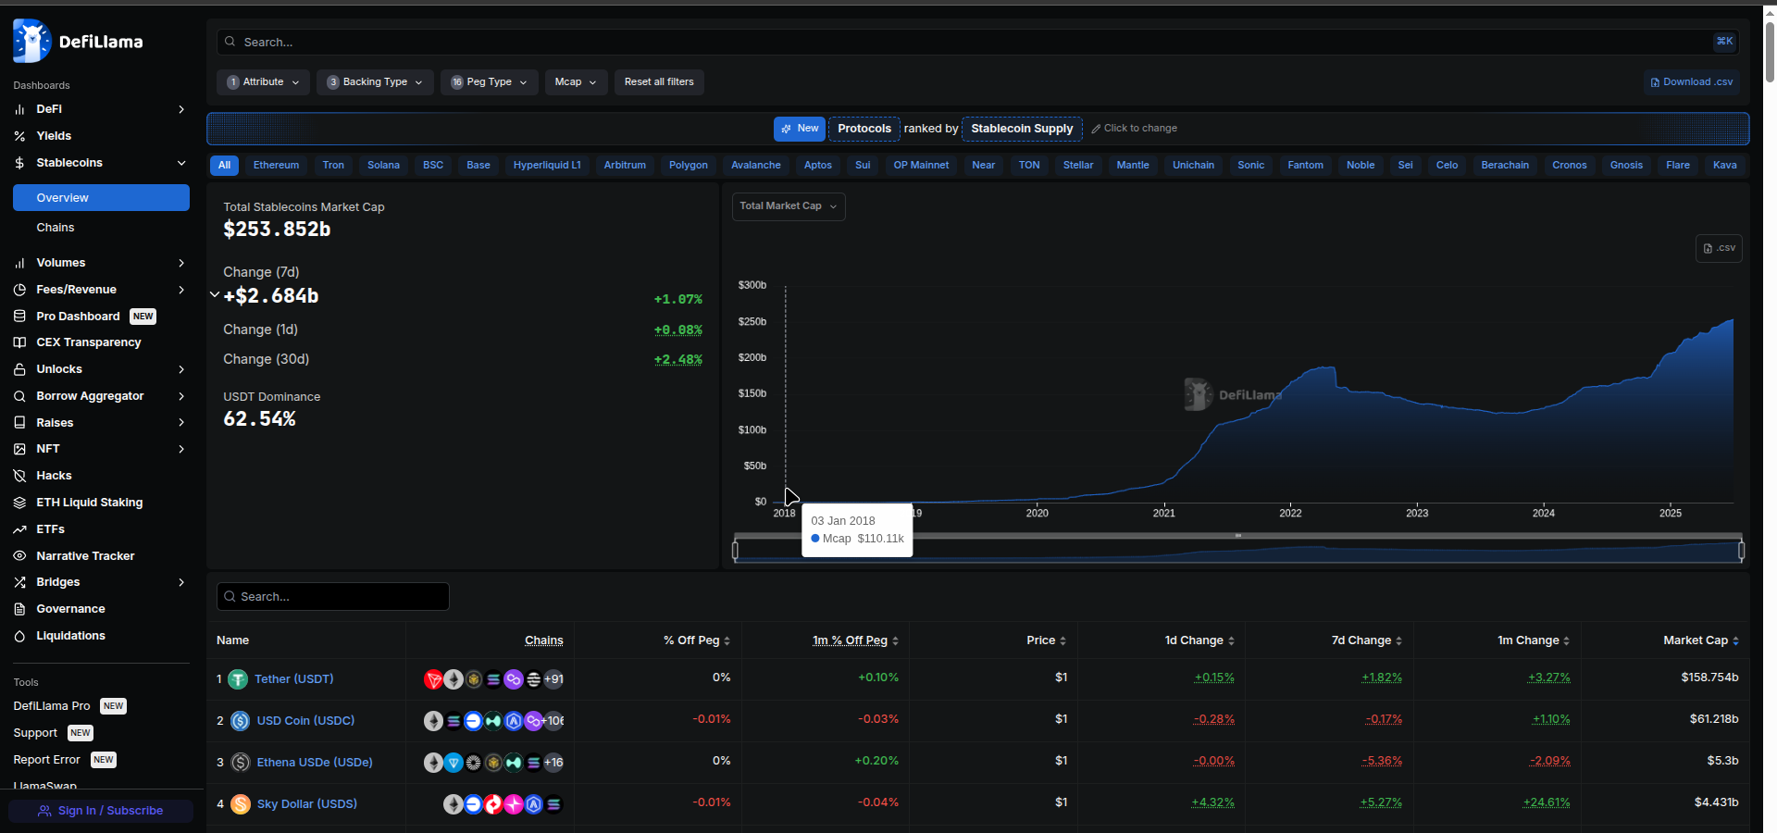Click the Stablecoin Supply ranking selector
This screenshot has width=1777, height=833.
[1022, 129]
